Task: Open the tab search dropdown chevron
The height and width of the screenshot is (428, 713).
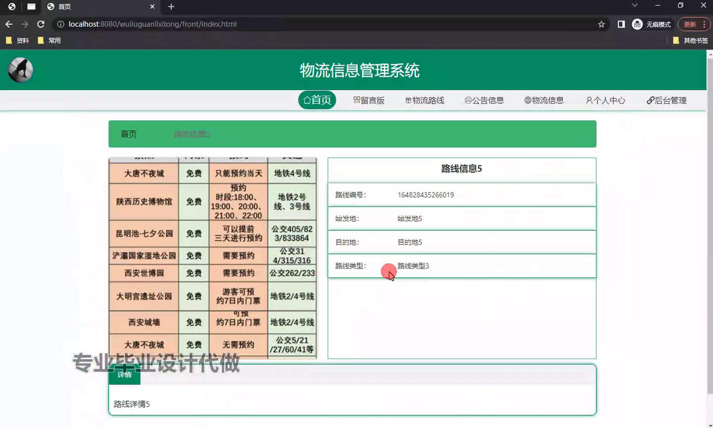Action: pyautogui.click(x=635, y=5)
